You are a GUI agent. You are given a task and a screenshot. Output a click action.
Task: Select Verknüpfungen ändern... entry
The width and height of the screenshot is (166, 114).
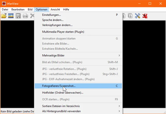pyautogui.click(x=78, y=25)
